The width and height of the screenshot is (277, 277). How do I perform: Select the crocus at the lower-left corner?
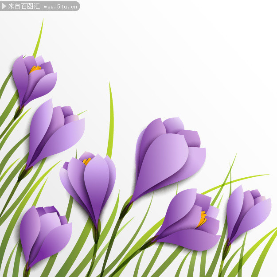point(46,237)
